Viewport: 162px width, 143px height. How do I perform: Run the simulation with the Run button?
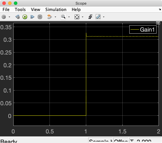point(25,17)
